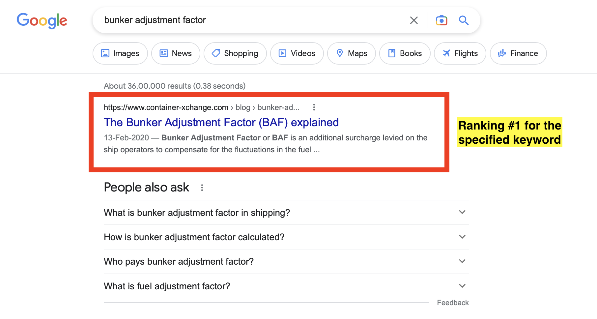This screenshot has height=319, width=597.
Task: Expand "Who pays bunker adjustment factor?" question
Action: pyautogui.click(x=286, y=261)
